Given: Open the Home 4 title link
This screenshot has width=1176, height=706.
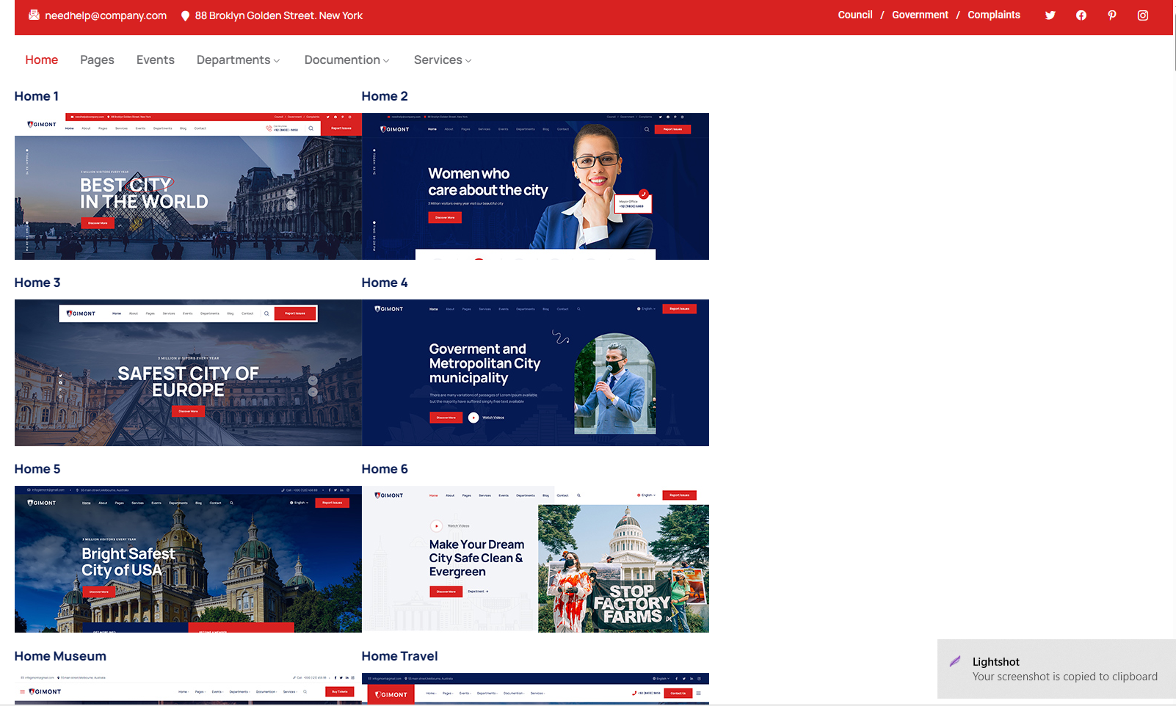Looking at the screenshot, I should (x=385, y=283).
